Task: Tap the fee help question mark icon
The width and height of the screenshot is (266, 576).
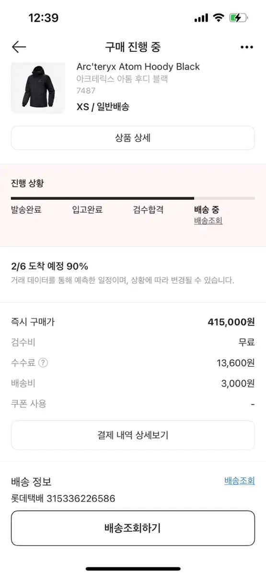Action: pos(43,363)
